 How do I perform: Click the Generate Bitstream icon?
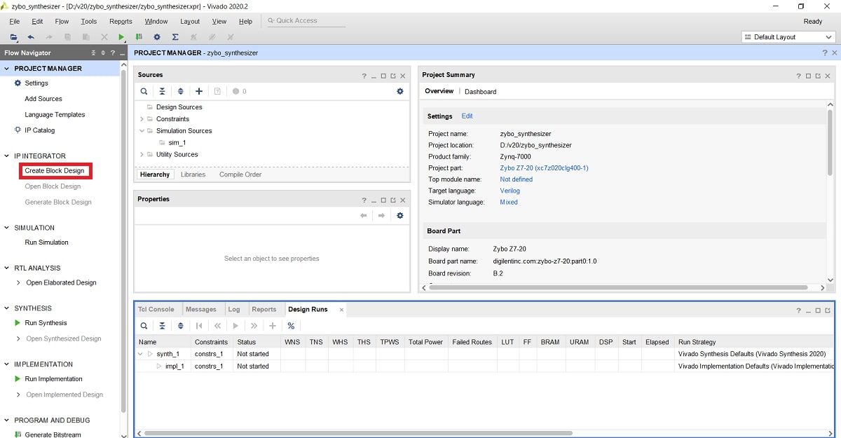point(18,434)
